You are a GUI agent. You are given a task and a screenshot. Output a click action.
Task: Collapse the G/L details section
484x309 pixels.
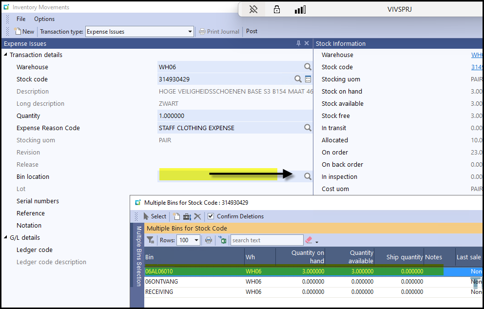pos(6,237)
